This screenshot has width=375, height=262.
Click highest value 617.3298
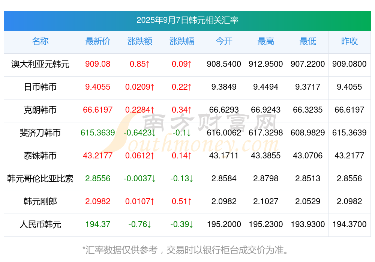(x=266, y=133)
